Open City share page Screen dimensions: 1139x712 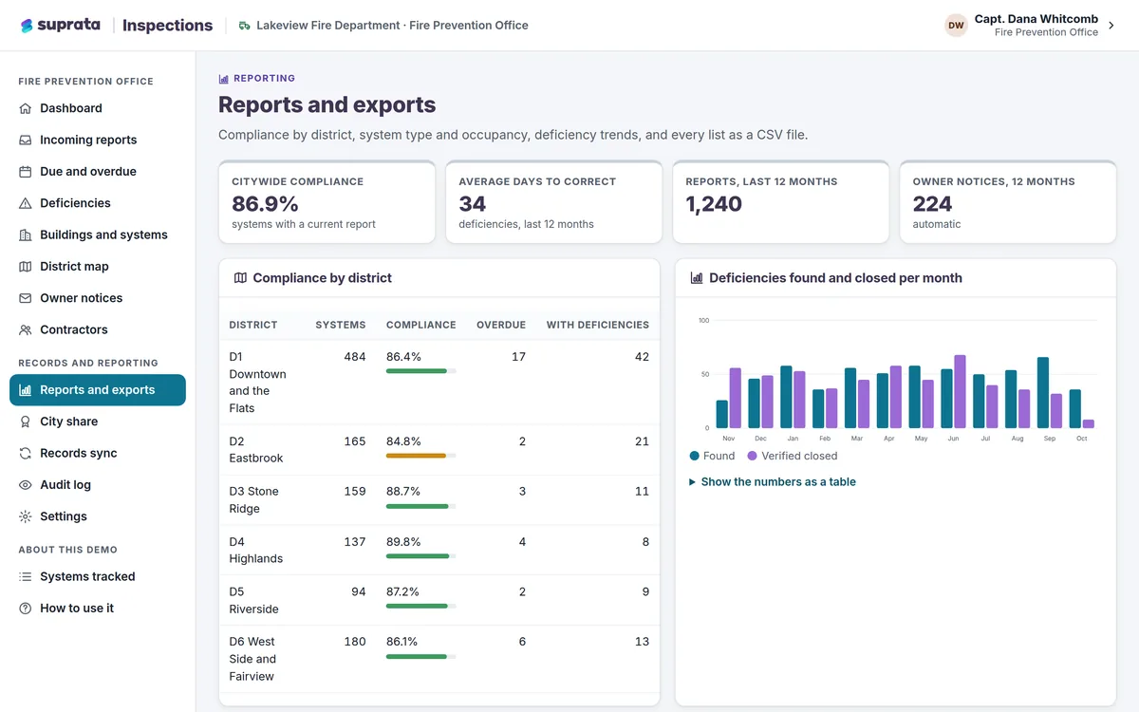(x=98, y=422)
